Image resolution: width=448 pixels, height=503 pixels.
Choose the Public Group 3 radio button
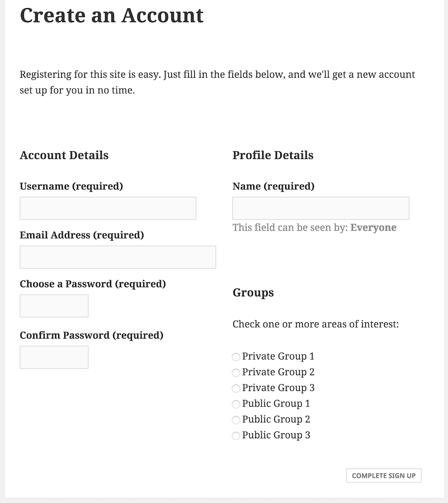[x=236, y=436]
